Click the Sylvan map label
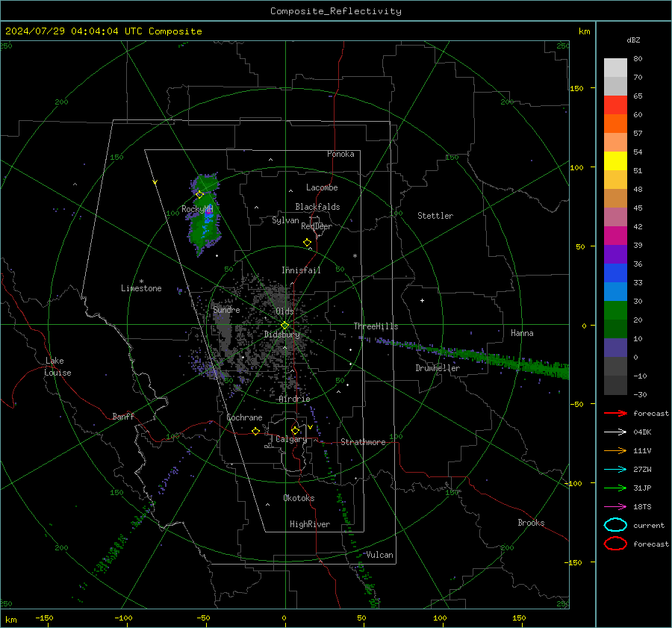 [285, 220]
